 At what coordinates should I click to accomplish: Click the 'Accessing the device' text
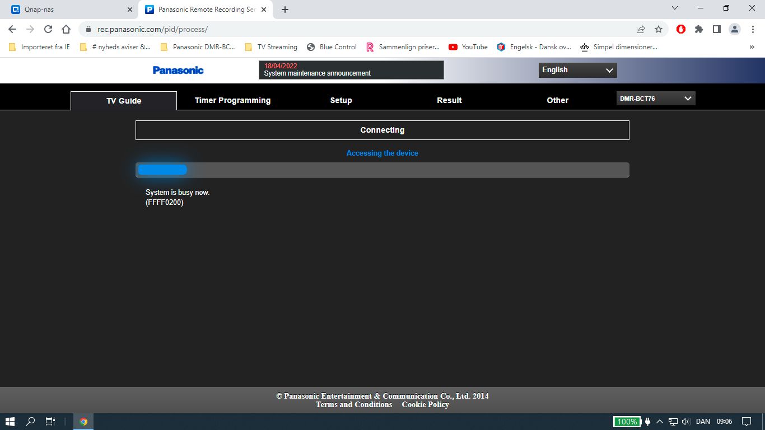[x=382, y=153]
